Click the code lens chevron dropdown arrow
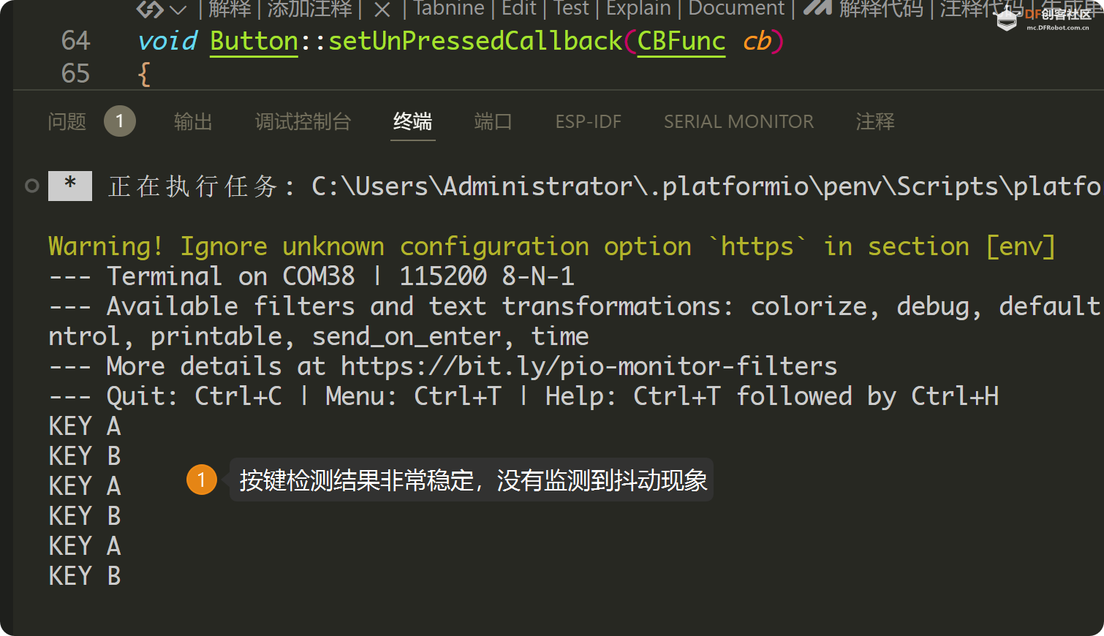Screen dimensions: 1104x636 178,10
